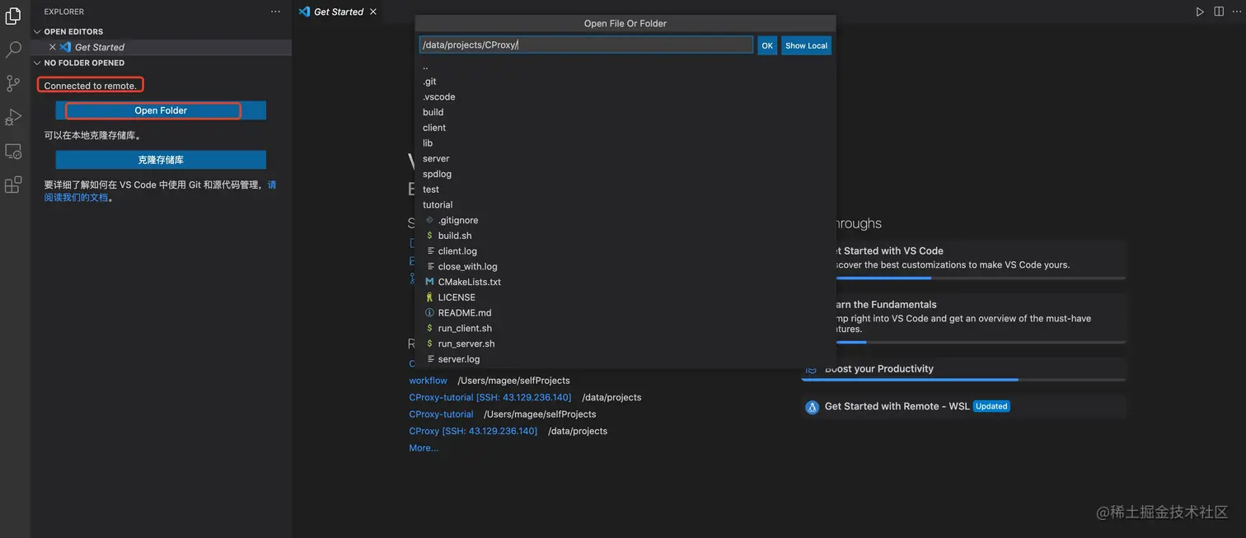Select the client folder entry
1246x538 pixels.
(625, 128)
